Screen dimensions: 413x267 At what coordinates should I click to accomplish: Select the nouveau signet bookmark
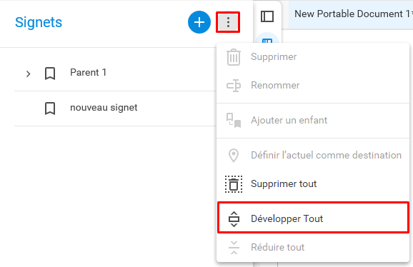pos(115,109)
